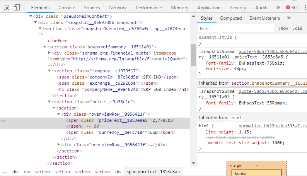Click the DOM tree scrollbar thumb
The width and height of the screenshot is (307, 176).
193,55
